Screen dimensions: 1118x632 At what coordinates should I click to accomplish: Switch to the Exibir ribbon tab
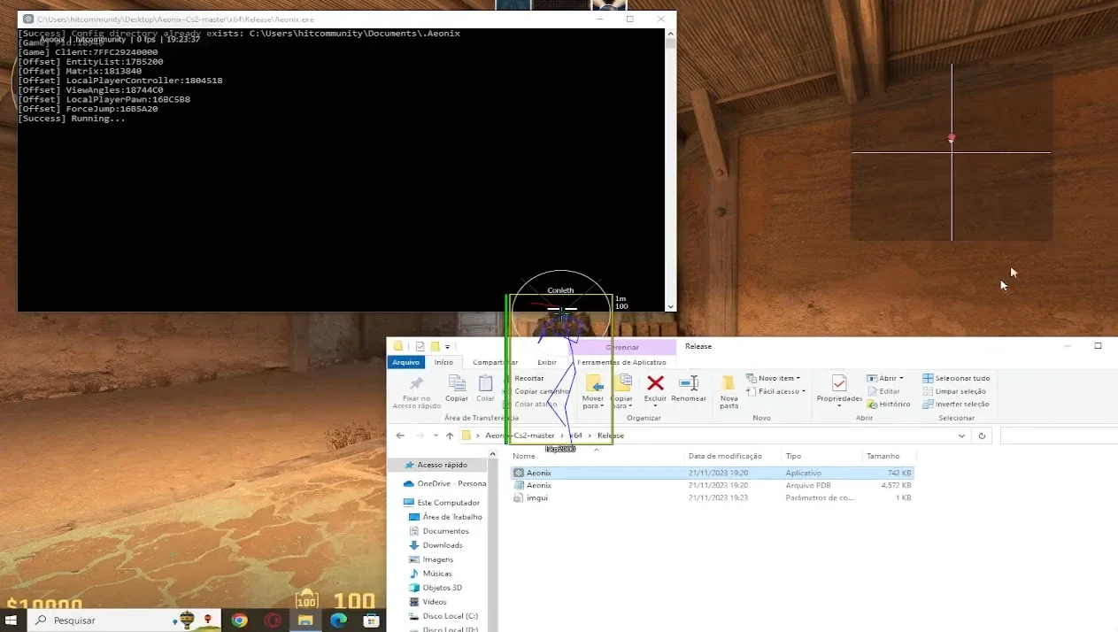click(x=547, y=362)
